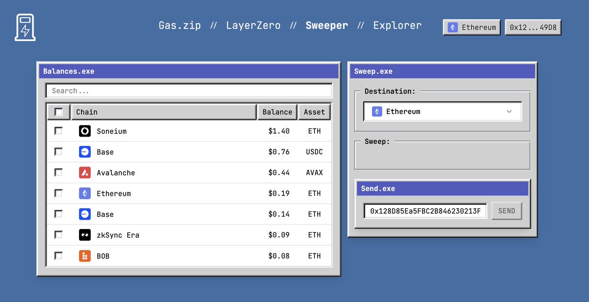589x302 pixels.
Task: Go to the Gas.zip nav item
Action: pos(180,25)
